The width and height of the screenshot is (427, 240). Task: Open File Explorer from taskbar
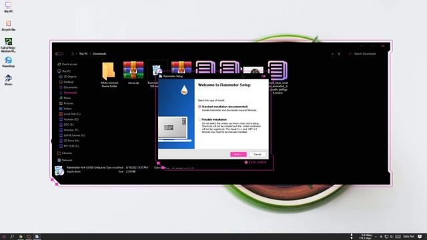click(x=29, y=237)
